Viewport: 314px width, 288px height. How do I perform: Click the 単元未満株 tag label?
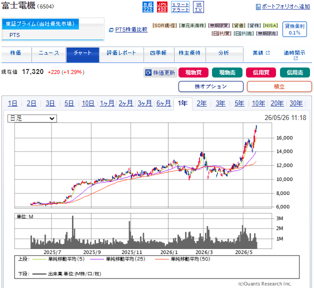pos(192,25)
